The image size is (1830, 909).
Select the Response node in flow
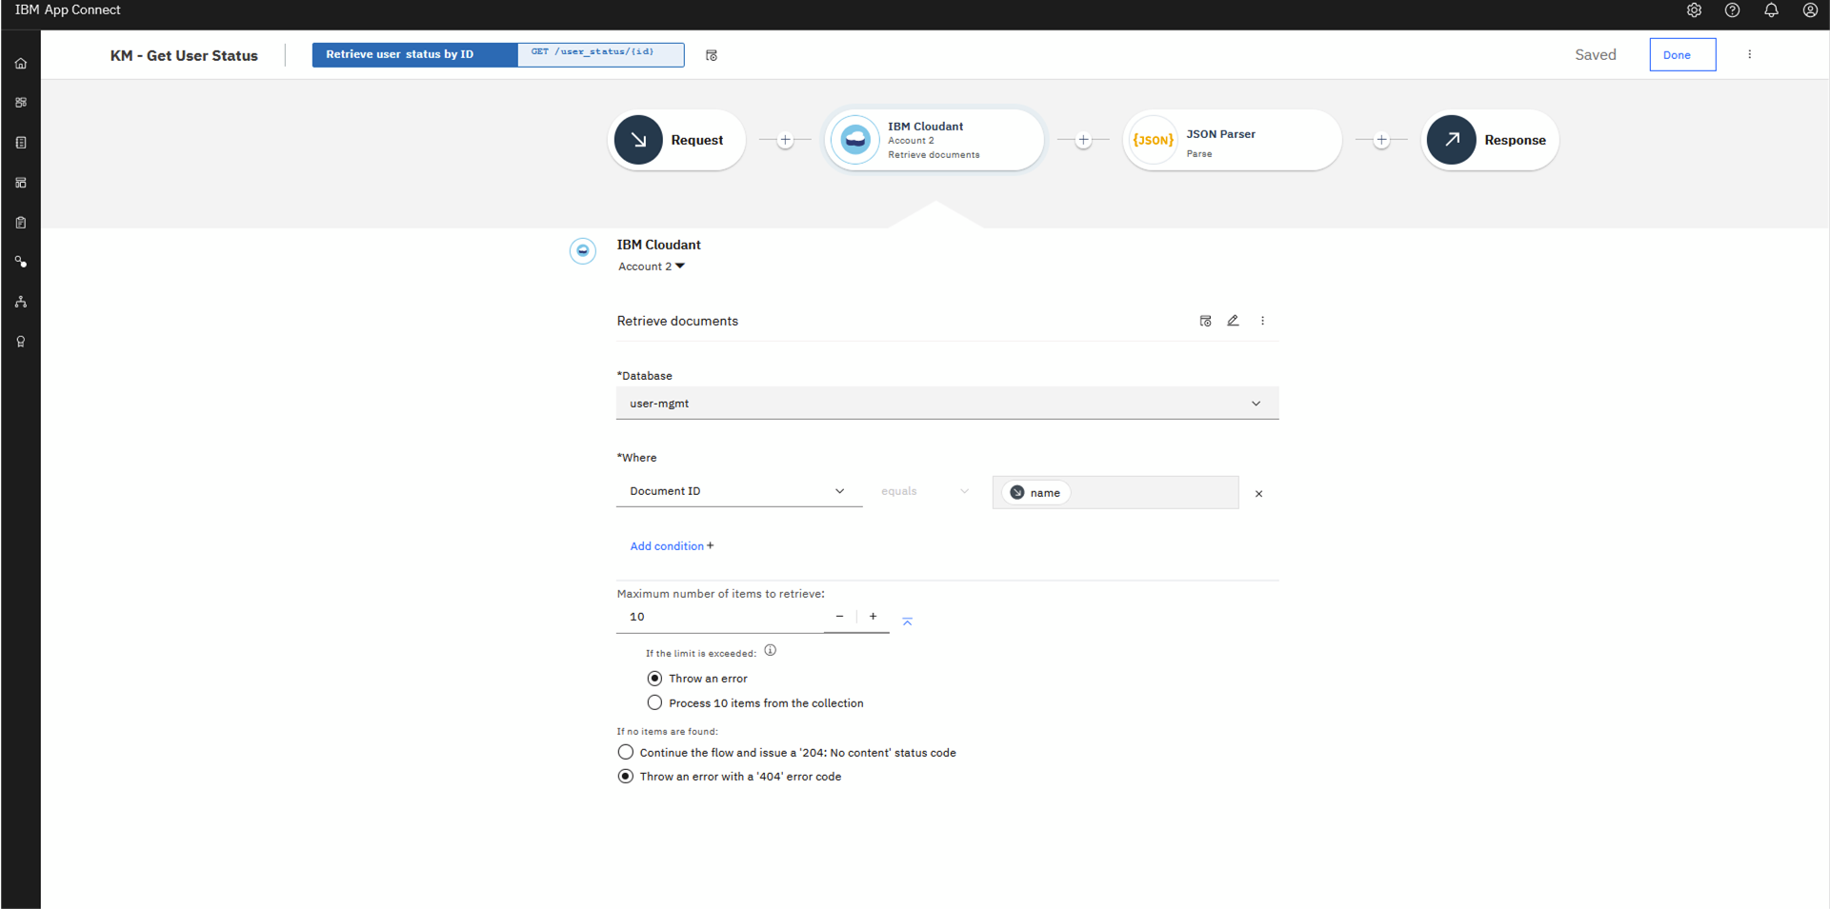pyautogui.click(x=1490, y=140)
